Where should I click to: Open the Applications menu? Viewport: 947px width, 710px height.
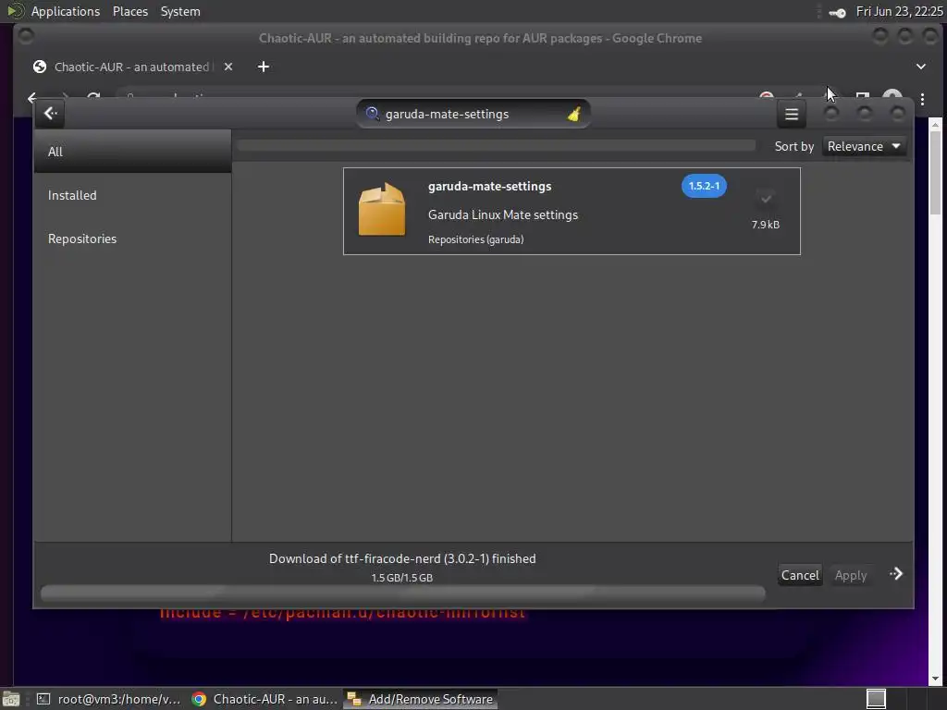(x=66, y=11)
